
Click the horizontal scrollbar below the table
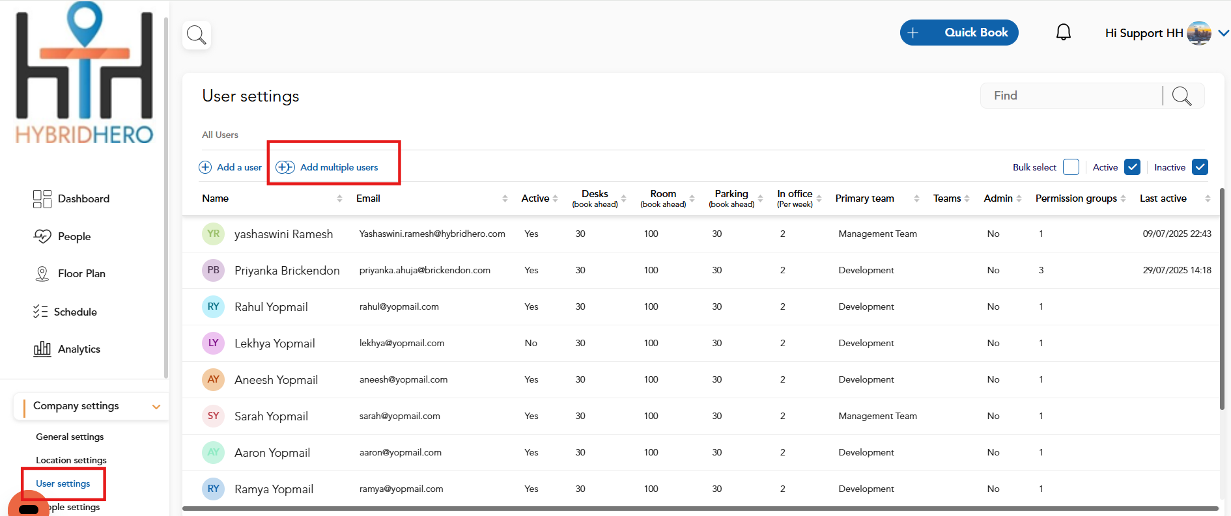click(700, 508)
